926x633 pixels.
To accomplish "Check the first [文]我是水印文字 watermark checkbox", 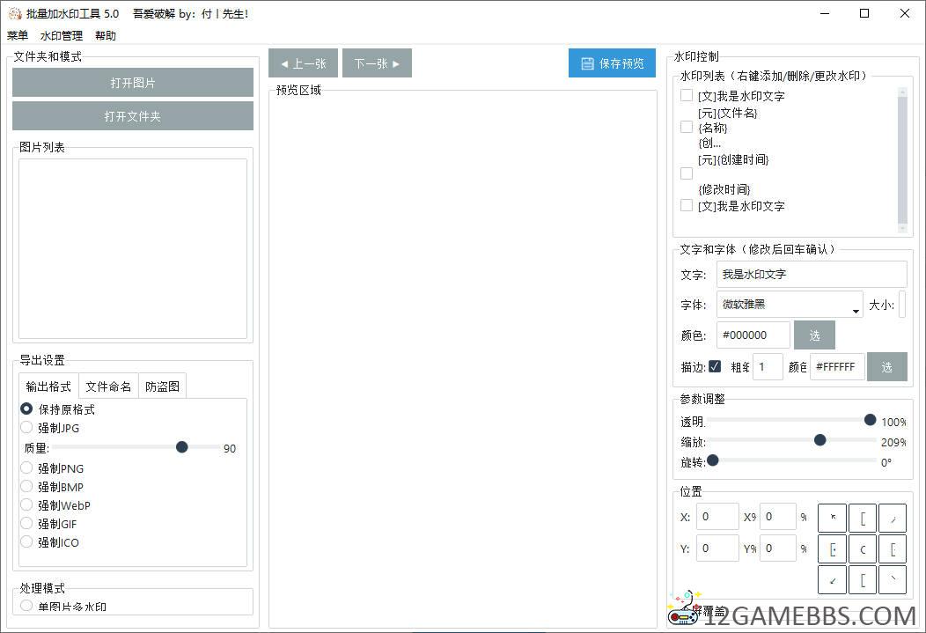I will tap(687, 96).
